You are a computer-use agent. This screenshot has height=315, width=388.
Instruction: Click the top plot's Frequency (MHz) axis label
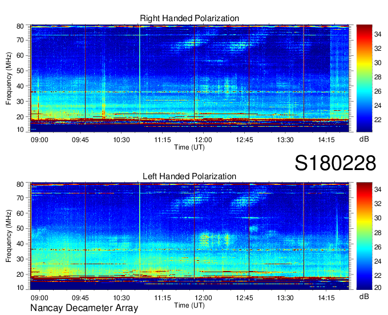click(x=9, y=78)
